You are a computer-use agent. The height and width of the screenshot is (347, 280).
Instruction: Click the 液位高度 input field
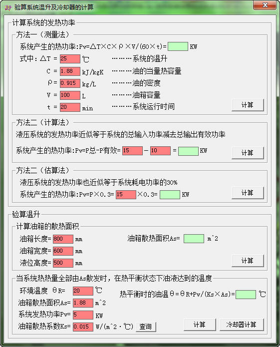pos(63,263)
